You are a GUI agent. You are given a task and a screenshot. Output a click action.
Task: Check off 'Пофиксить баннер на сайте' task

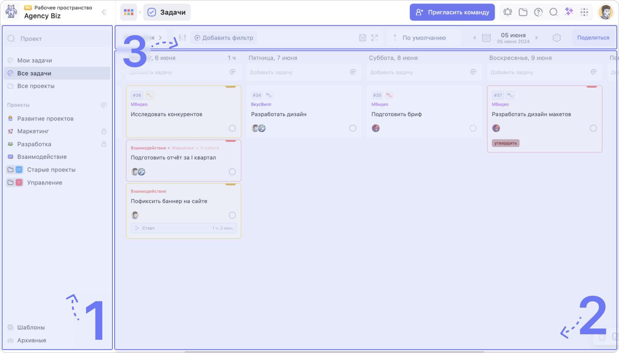pos(232,215)
